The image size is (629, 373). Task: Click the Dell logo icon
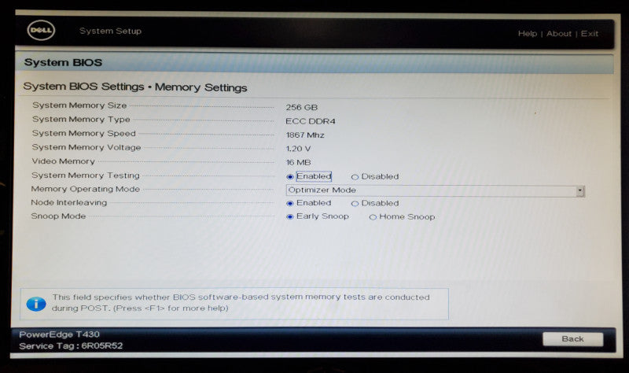click(41, 31)
